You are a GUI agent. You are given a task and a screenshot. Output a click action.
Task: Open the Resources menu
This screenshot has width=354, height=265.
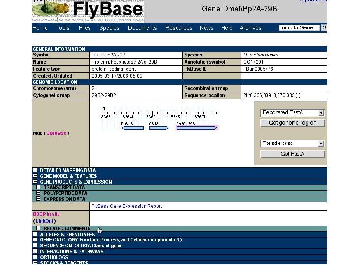click(x=179, y=28)
